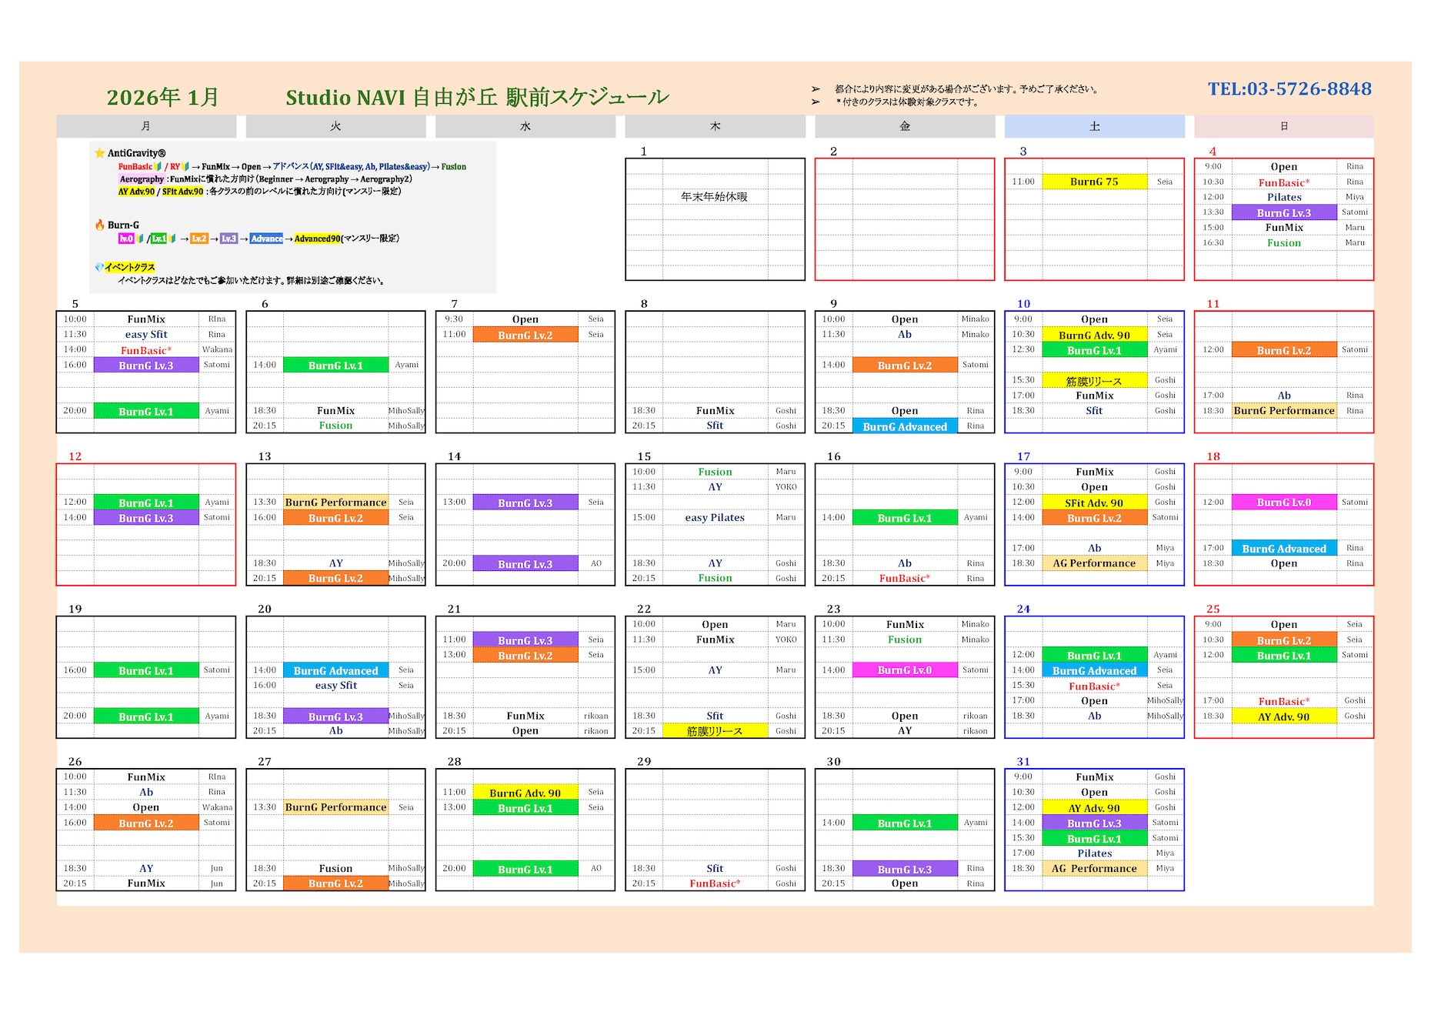
Task: Click the beginner mark after the Lv.1 badge
Action: point(172,239)
